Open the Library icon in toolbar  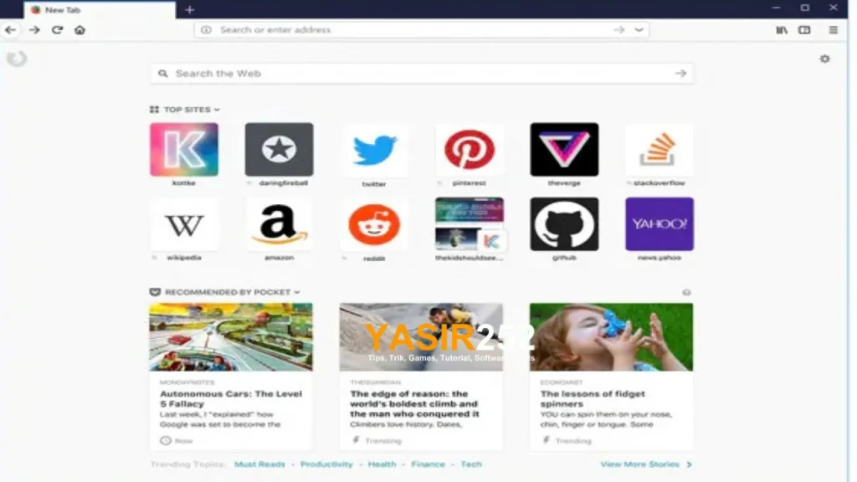(x=782, y=30)
